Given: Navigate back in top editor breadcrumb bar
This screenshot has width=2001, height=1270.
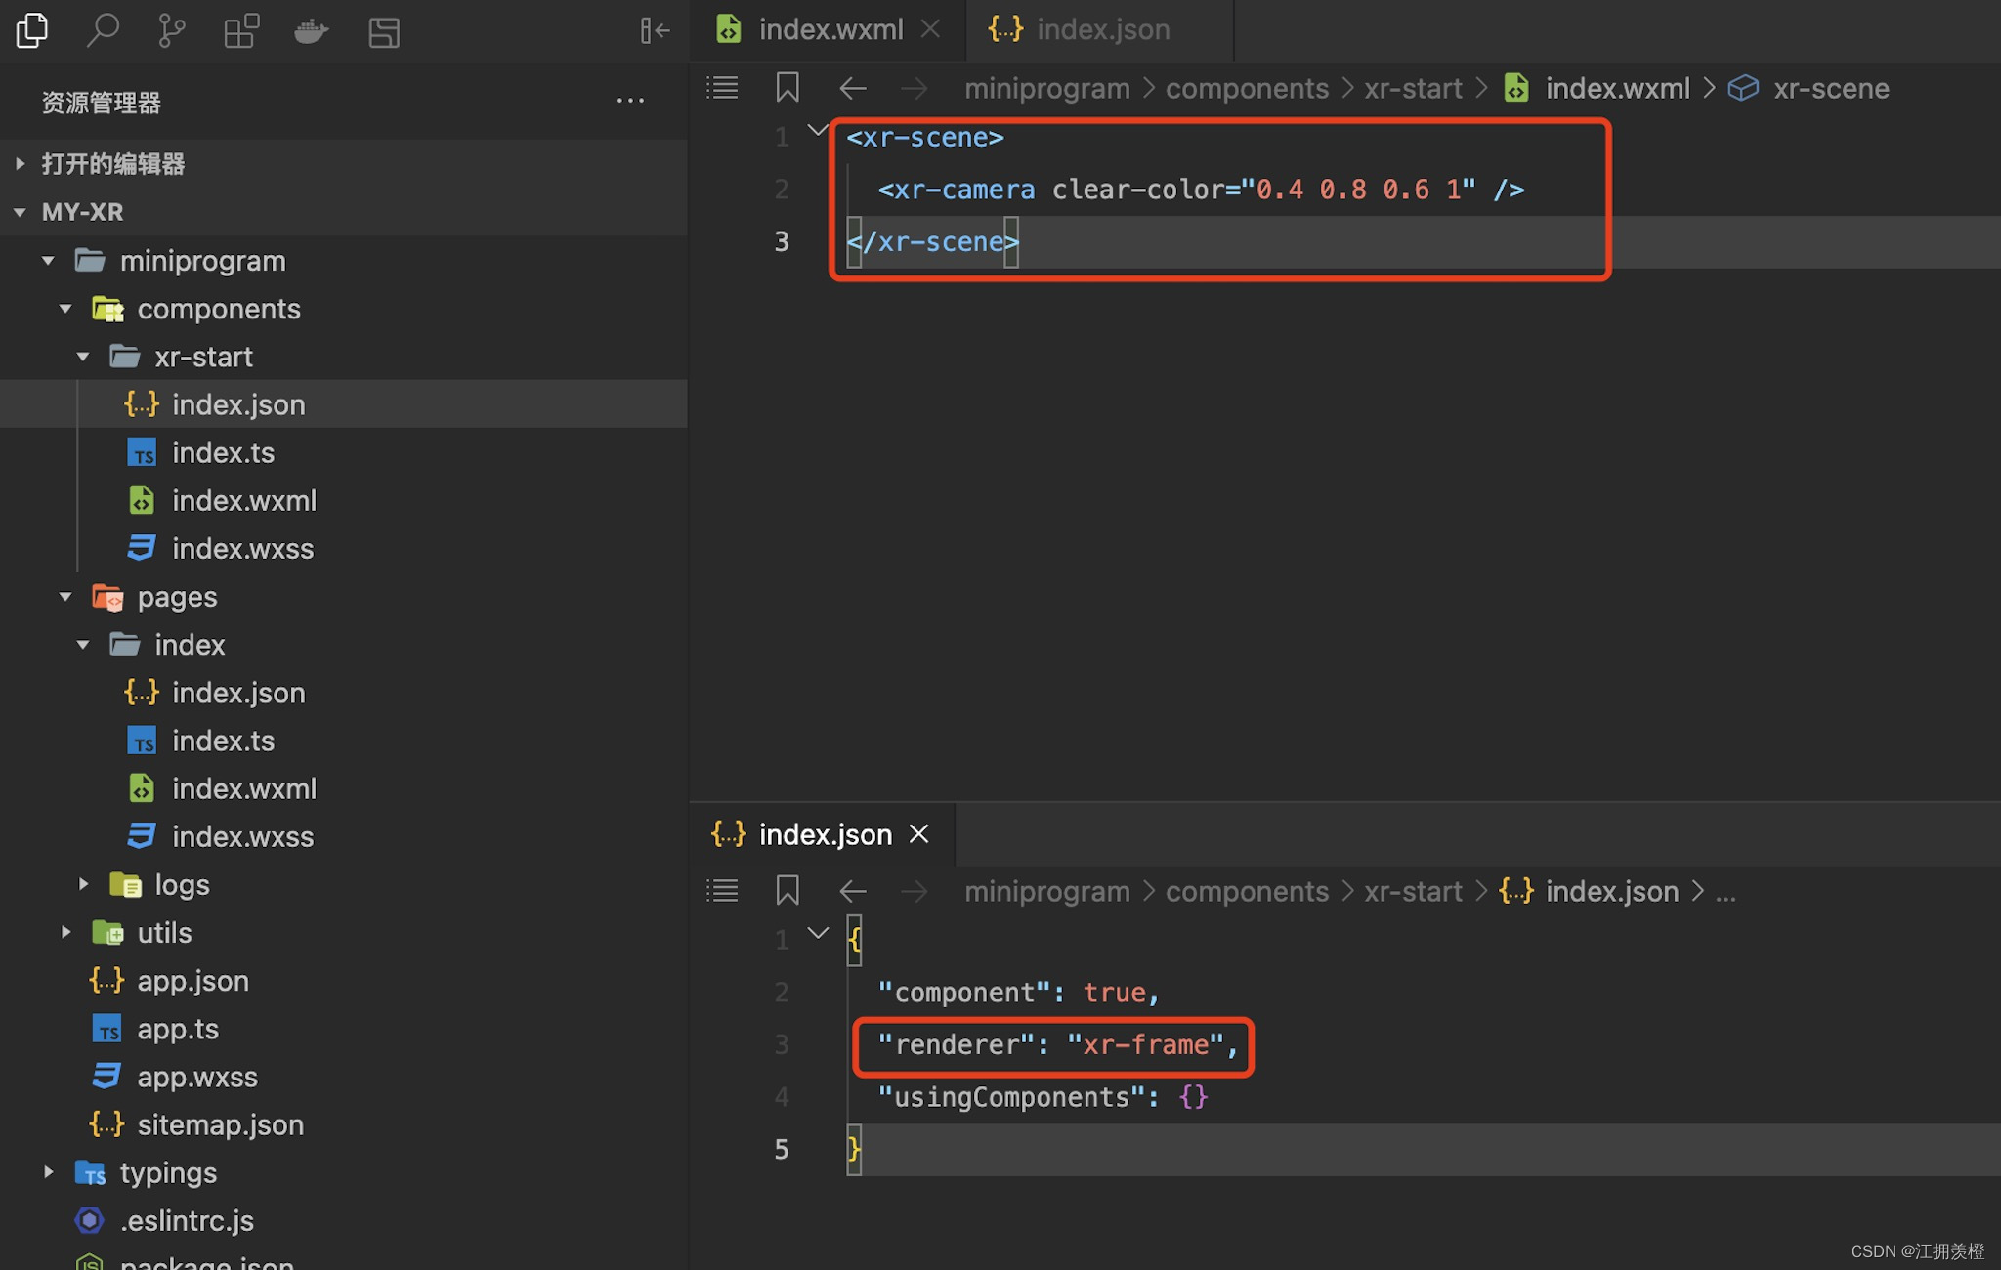Looking at the screenshot, I should point(853,88).
